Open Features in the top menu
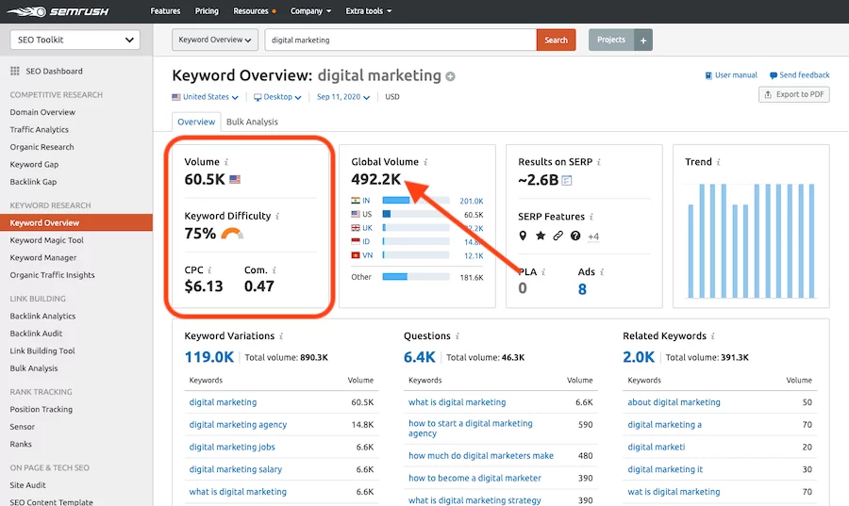The image size is (849, 506). 165,10
